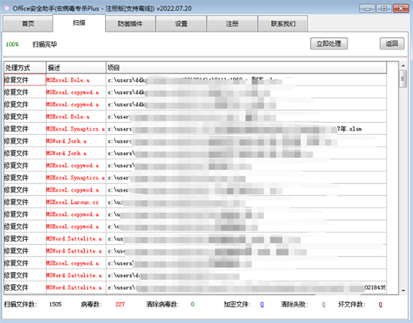This screenshot has height=323, width=413.
Task: Maximize the Office安全助手 window
Action: click(x=384, y=8)
